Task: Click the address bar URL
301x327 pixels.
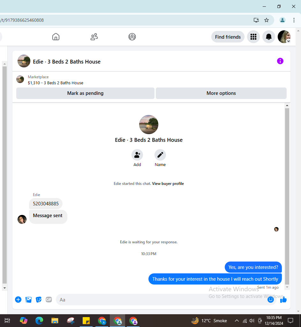Action: click(22, 20)
